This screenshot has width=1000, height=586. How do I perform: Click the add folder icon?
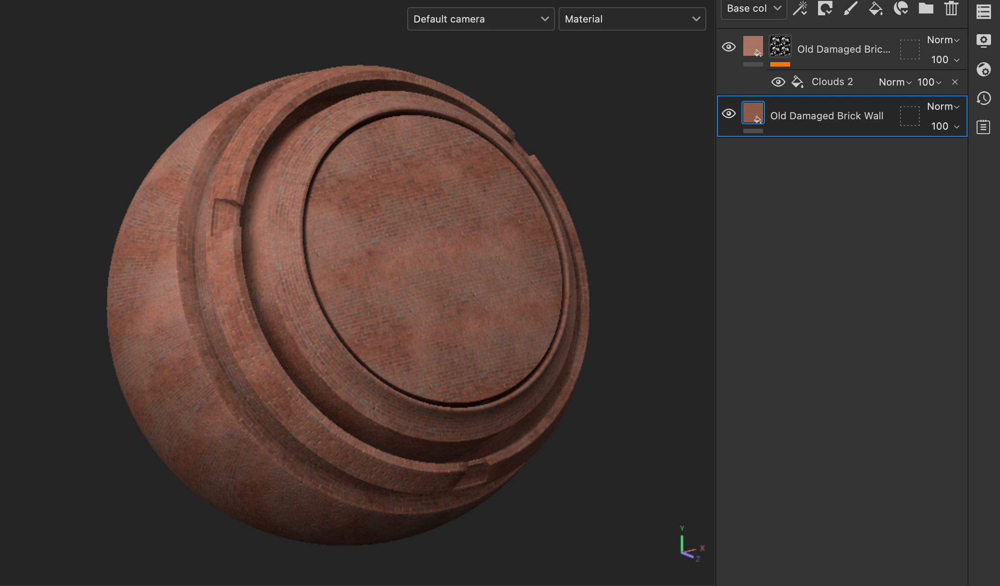(x=926, y=8)
